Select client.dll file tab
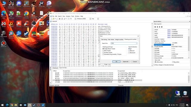This screenshot has height=107, width=191. (x=54, y=21)
